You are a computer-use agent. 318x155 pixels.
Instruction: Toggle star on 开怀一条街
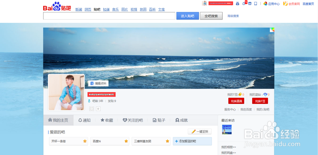[85, 141]
